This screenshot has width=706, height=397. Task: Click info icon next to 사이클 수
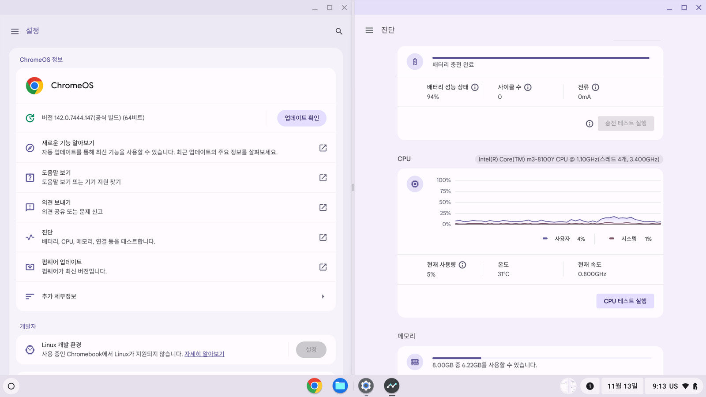pyautogui.click(x=528, y=87)
